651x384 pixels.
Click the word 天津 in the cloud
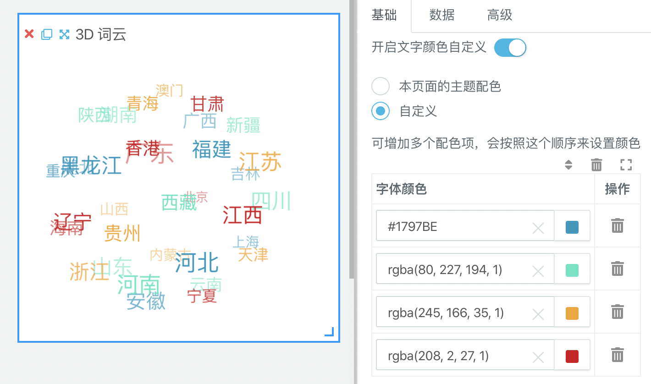[x=253, y=254]
